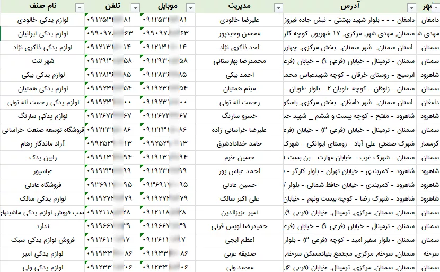Select the cell لوازم یدکی سارنگ
440x272 pixels.
click(x=42, y=116)
